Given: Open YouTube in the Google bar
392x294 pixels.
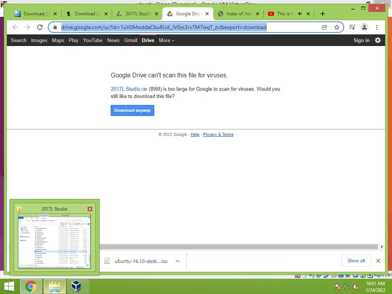Looking at the screenshot, I should click(x=93, y=41).
